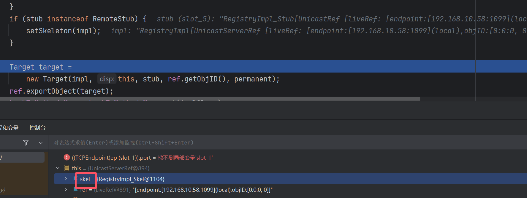Expand the skel RegistryImpl_Skel node
The width and height of the screenshot is (527, 198).
(x=66, y=179)
